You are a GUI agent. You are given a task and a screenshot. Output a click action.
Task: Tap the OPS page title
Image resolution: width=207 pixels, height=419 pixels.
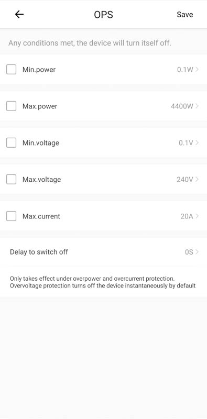(104, 15)
